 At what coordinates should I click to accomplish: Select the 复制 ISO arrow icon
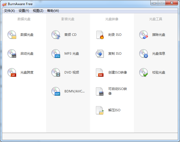coord(100,54)
